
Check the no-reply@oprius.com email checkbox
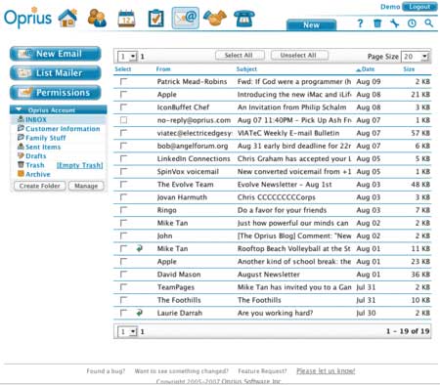click(123, 120)
